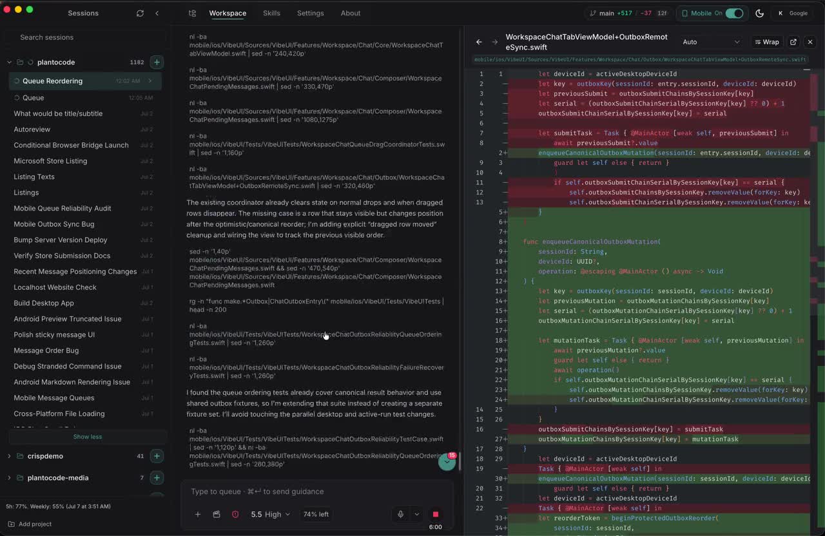825x536 pixels.
Task: Open the Polish sticky message UI session
Action: (x=84, y=334)
